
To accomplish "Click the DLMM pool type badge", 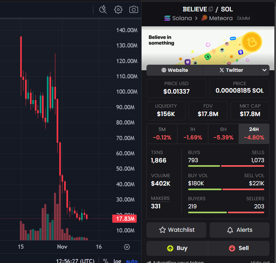I will click(x=243, y=18).
